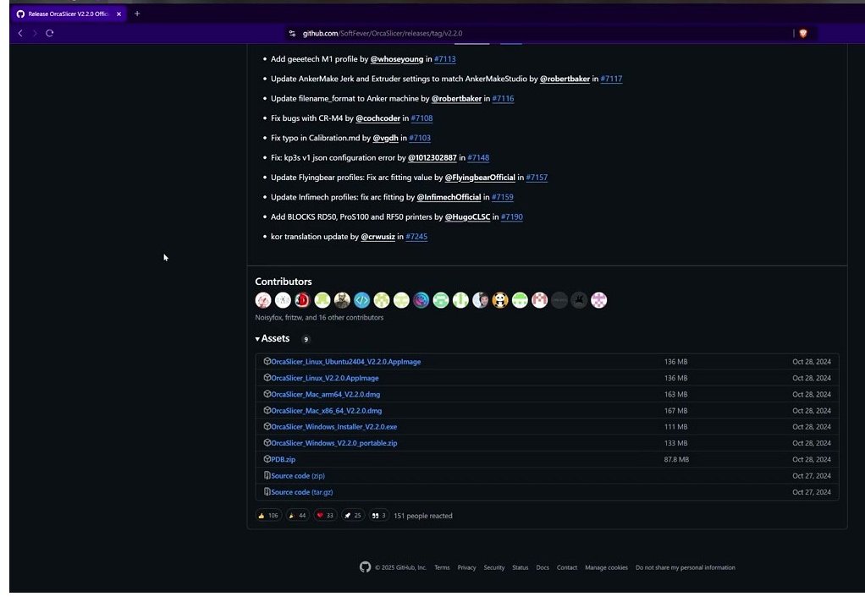
Task: Open the Status footer link
Action: click(x=521, y=567)
